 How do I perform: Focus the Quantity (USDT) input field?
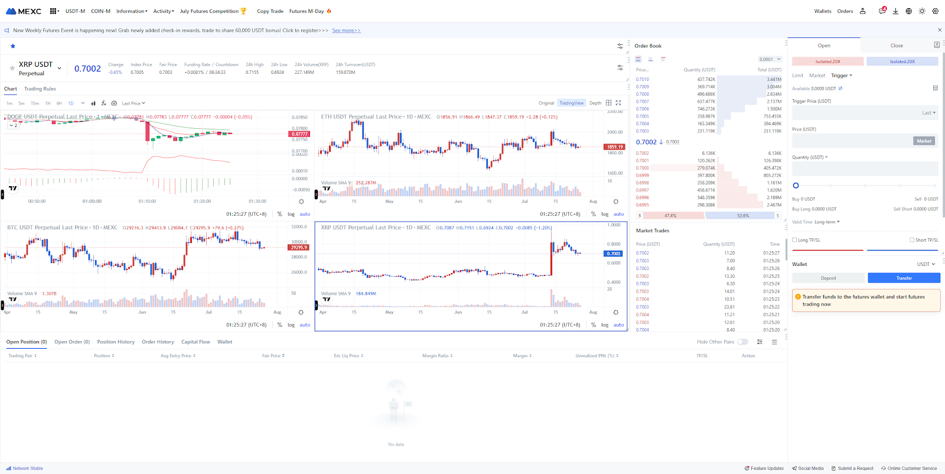865,169
